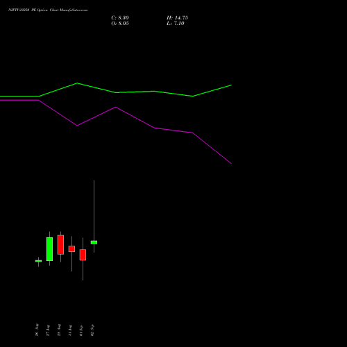Select the green candlestick above 26 Aug
347x347 pixels.
click(38, 261)
